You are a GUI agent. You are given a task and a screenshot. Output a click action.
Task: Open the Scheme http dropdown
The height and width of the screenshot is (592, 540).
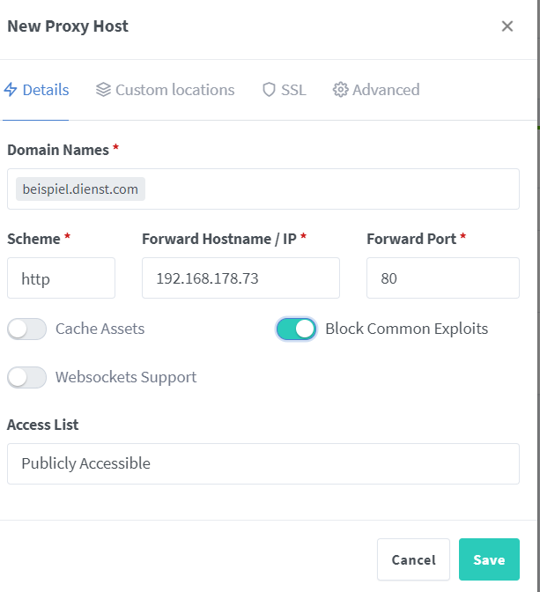61,278
